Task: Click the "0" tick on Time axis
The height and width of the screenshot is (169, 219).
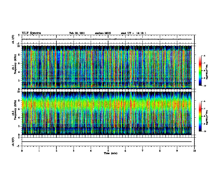Action: coord(22,151)
